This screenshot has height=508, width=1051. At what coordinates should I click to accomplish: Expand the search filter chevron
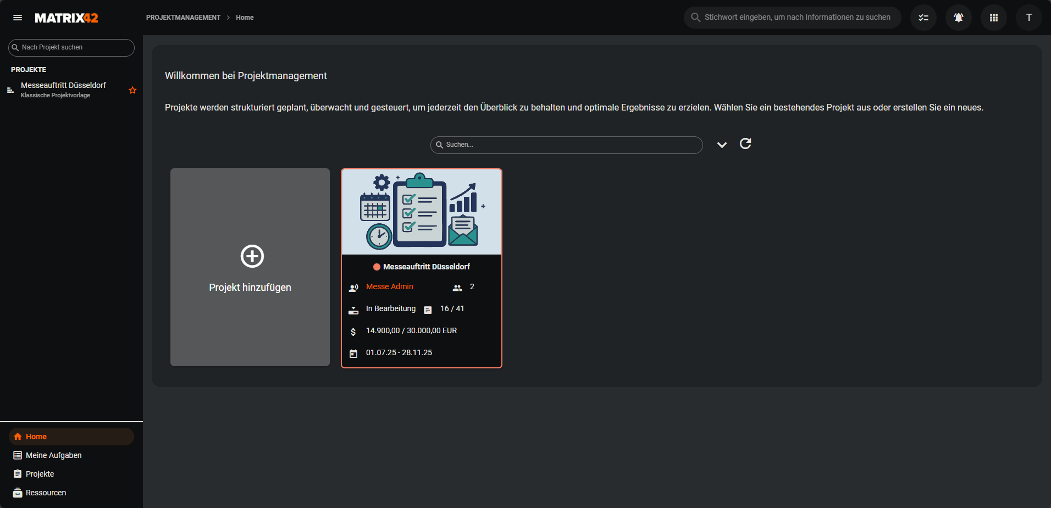722,145
